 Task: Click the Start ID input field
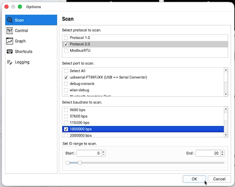click(89, 153)
